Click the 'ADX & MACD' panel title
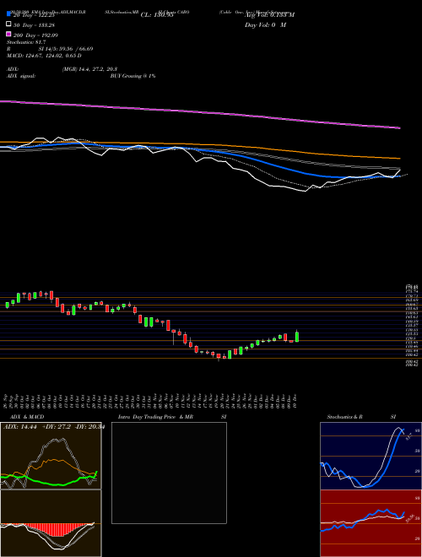This screenshot has width=422, height=557. [27, 417]
